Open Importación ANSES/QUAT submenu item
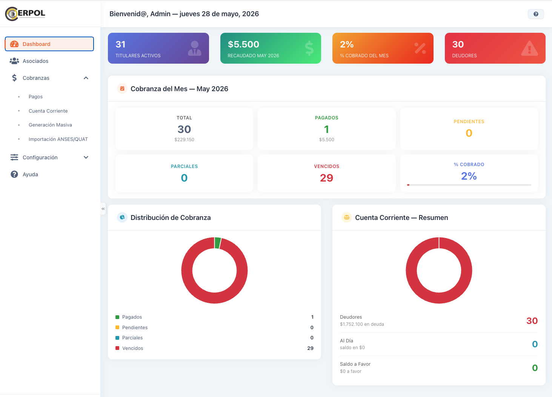Viewport: 552px width, 397px height. tap(58, 139)
